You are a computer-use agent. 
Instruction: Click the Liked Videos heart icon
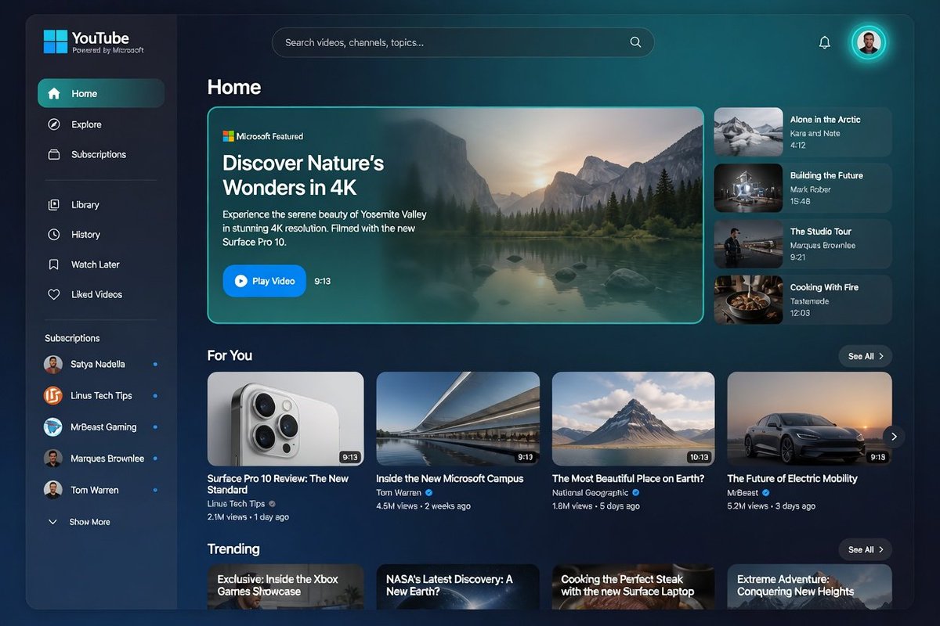click(54, 295)
